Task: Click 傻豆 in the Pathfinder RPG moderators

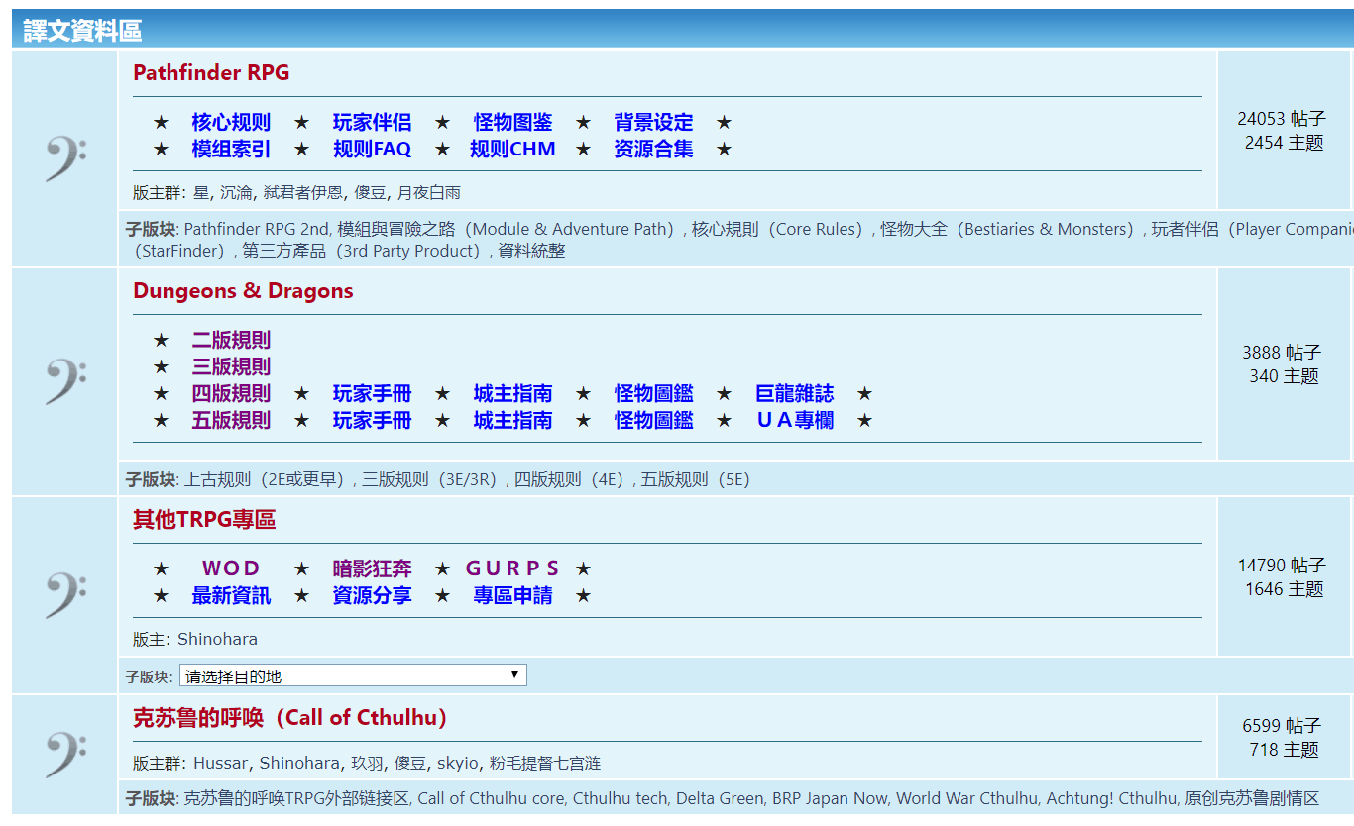Action: [370, 193]
